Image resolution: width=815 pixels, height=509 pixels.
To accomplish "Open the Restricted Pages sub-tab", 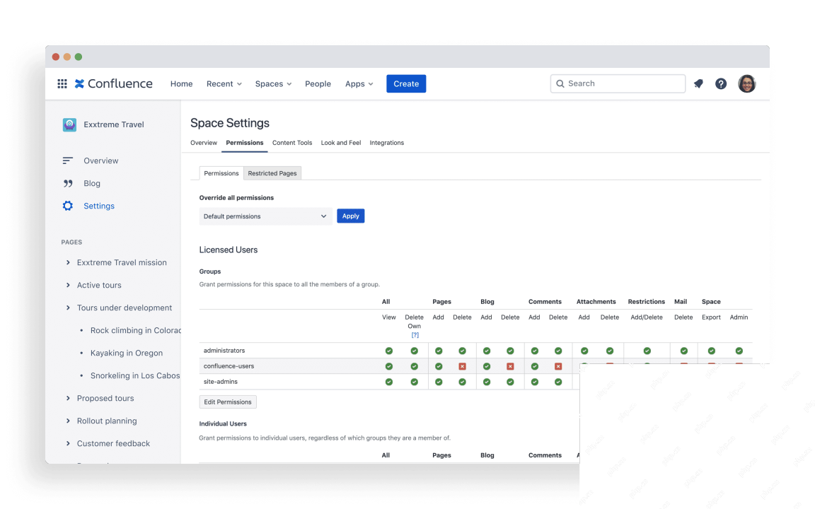I will [272, 173].
